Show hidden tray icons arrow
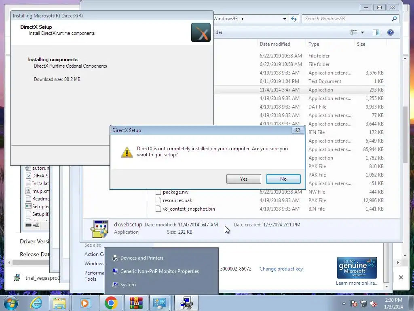Screen dimensions: 414x311 (x=344, y=303)
